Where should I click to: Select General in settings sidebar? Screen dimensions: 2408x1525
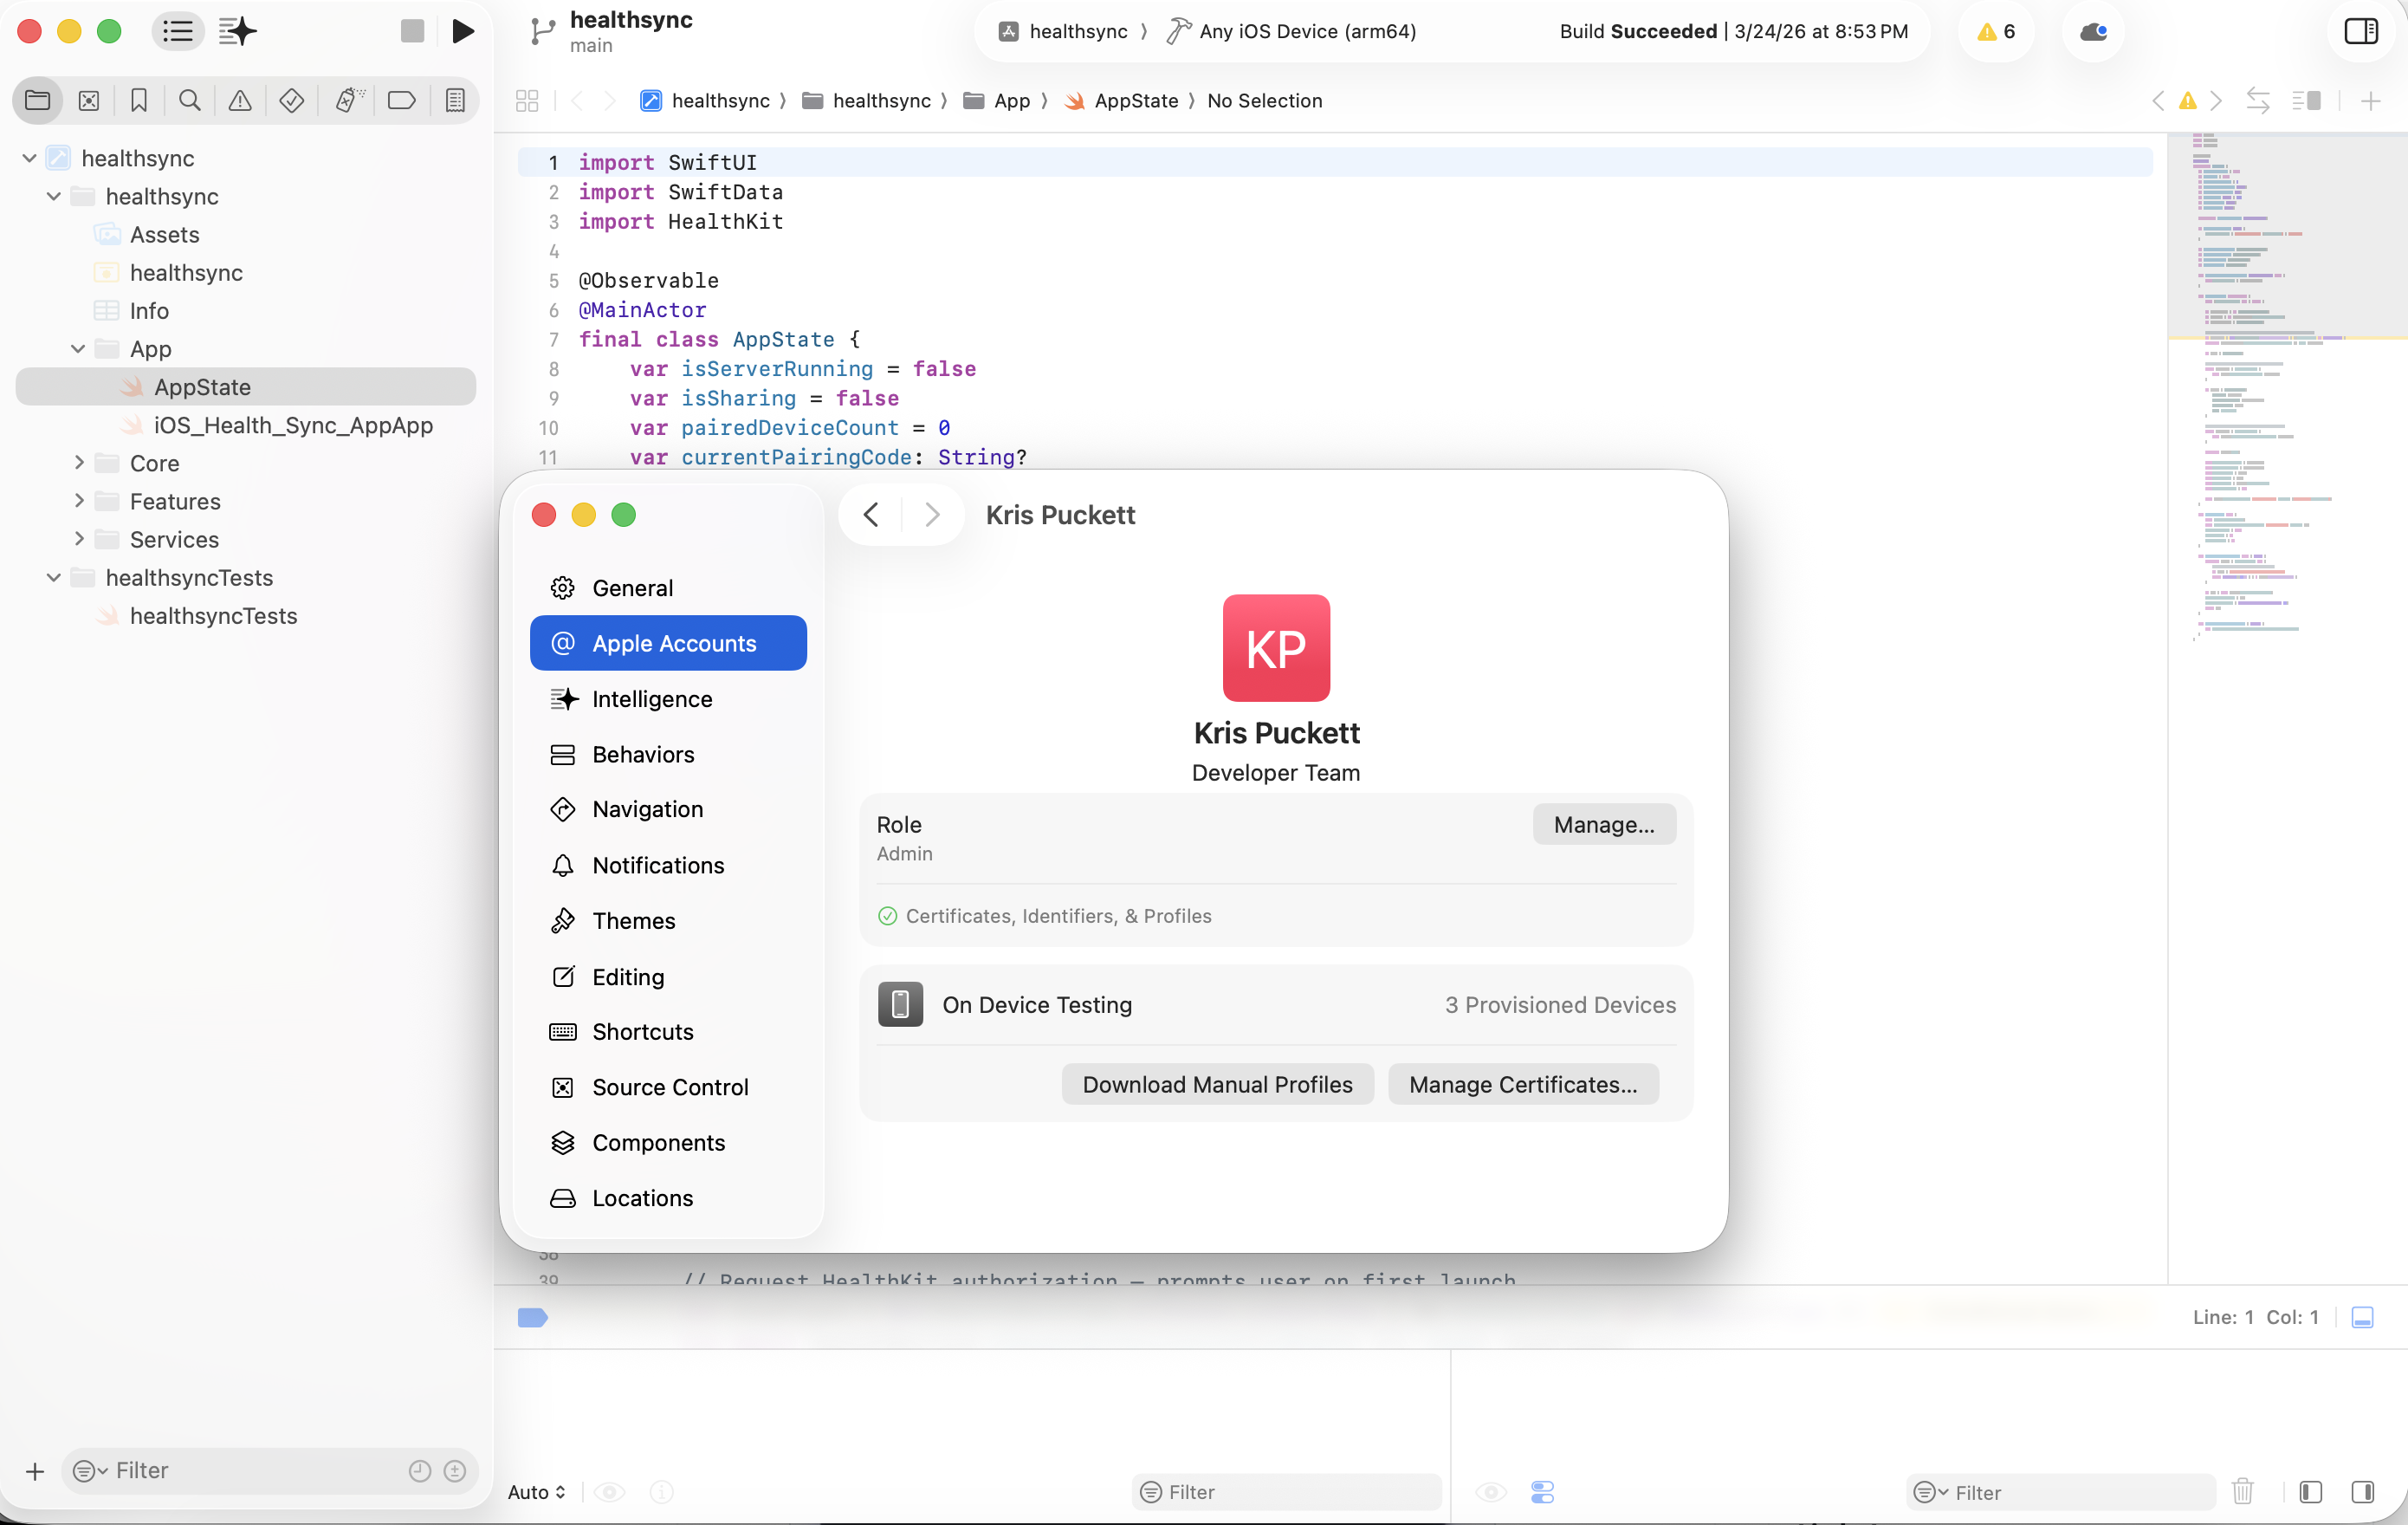click(668, 587)
